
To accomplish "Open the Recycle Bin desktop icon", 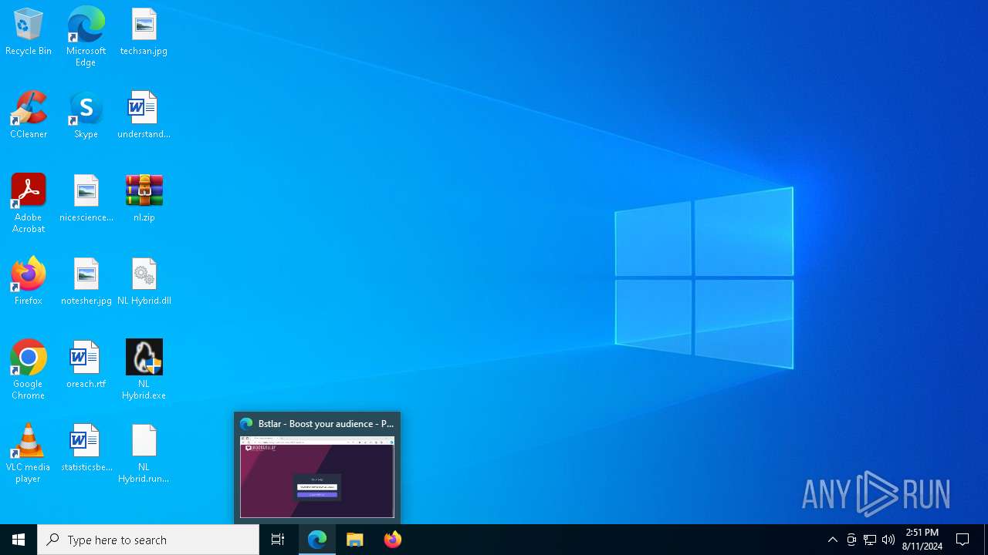I will coord(29,32).
